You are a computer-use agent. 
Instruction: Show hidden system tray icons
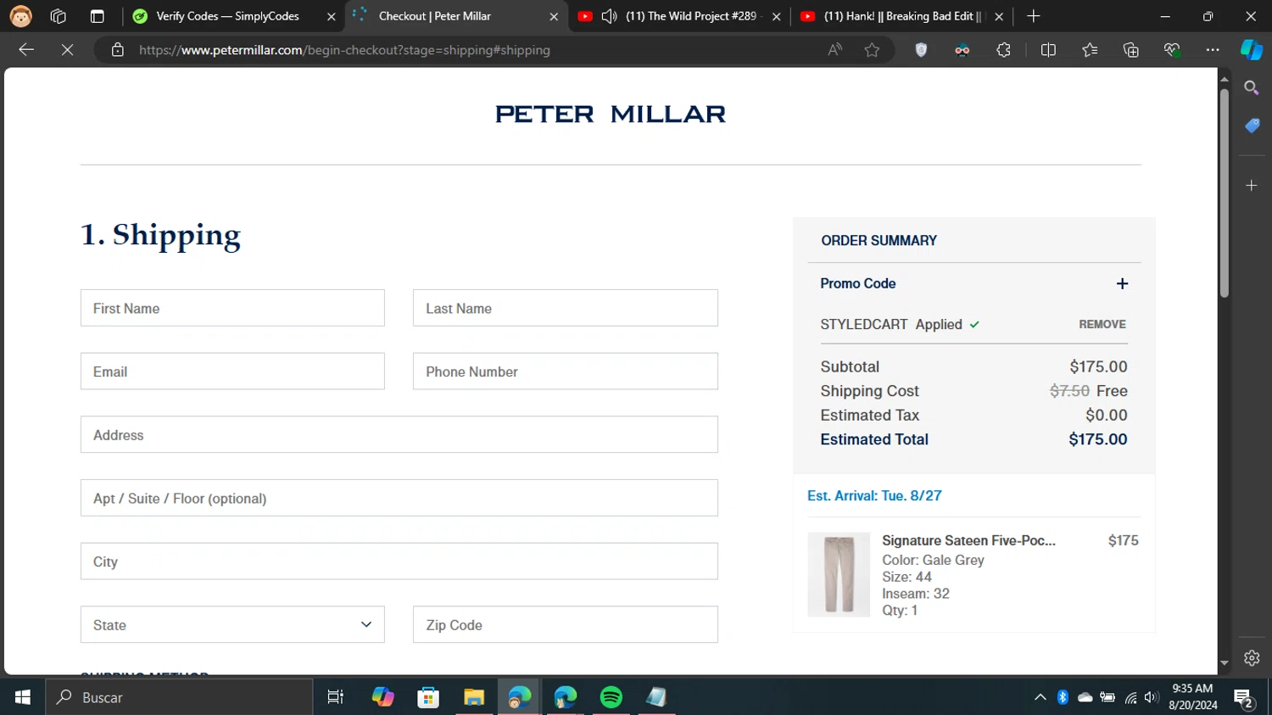[x=1040, y=697]
